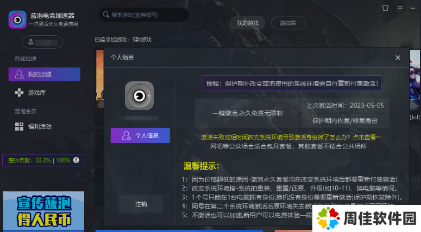Click the user avatar account pill
The width and height of the screenshot is (421, 232).
click(42, 42)
